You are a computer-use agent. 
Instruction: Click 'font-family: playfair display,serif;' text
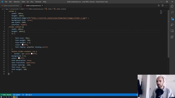point(31,47)
